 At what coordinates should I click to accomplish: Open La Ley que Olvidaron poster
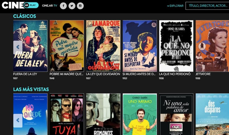pyautogui.click(x=103, y=46)
